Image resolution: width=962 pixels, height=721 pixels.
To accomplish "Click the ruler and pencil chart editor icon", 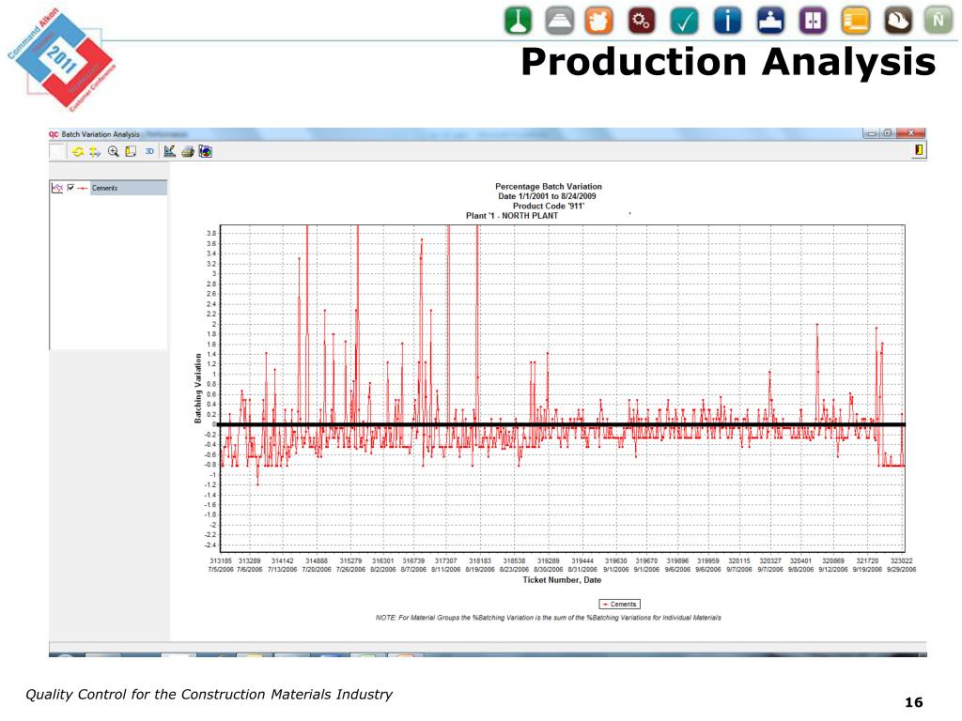I will [169, 151].
